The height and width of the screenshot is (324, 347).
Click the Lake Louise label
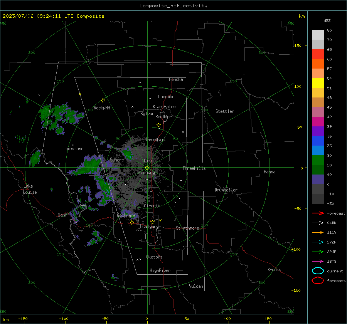coord(30,189)
